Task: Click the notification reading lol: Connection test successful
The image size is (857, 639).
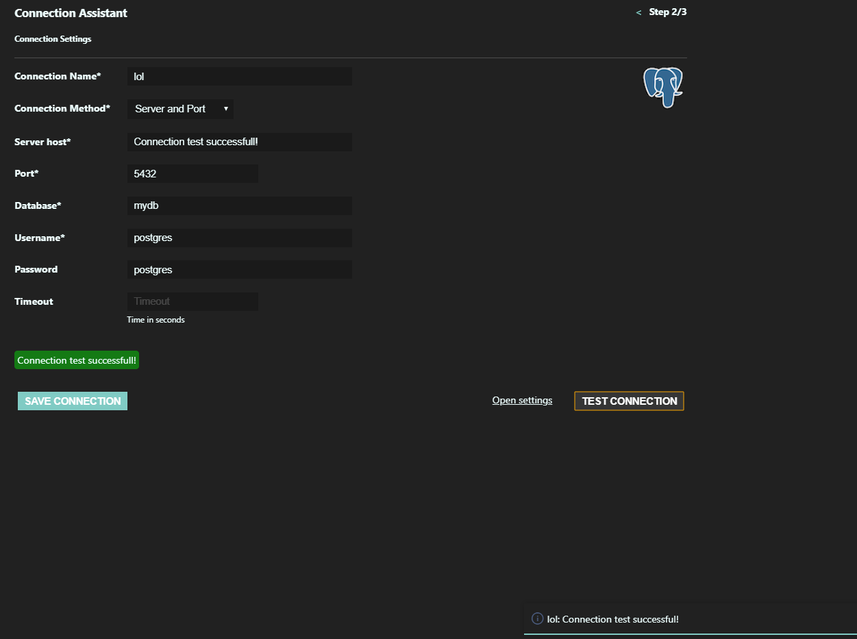Action: point(612,618)
